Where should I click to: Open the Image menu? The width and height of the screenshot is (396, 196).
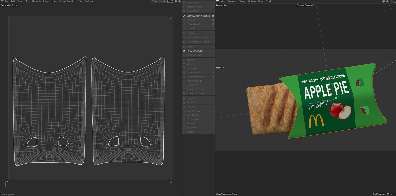click(x=46, y=1)
